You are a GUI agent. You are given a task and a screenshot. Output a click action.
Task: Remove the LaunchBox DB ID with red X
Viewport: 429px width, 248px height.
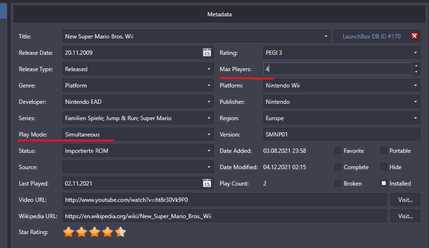coord(415,36)
